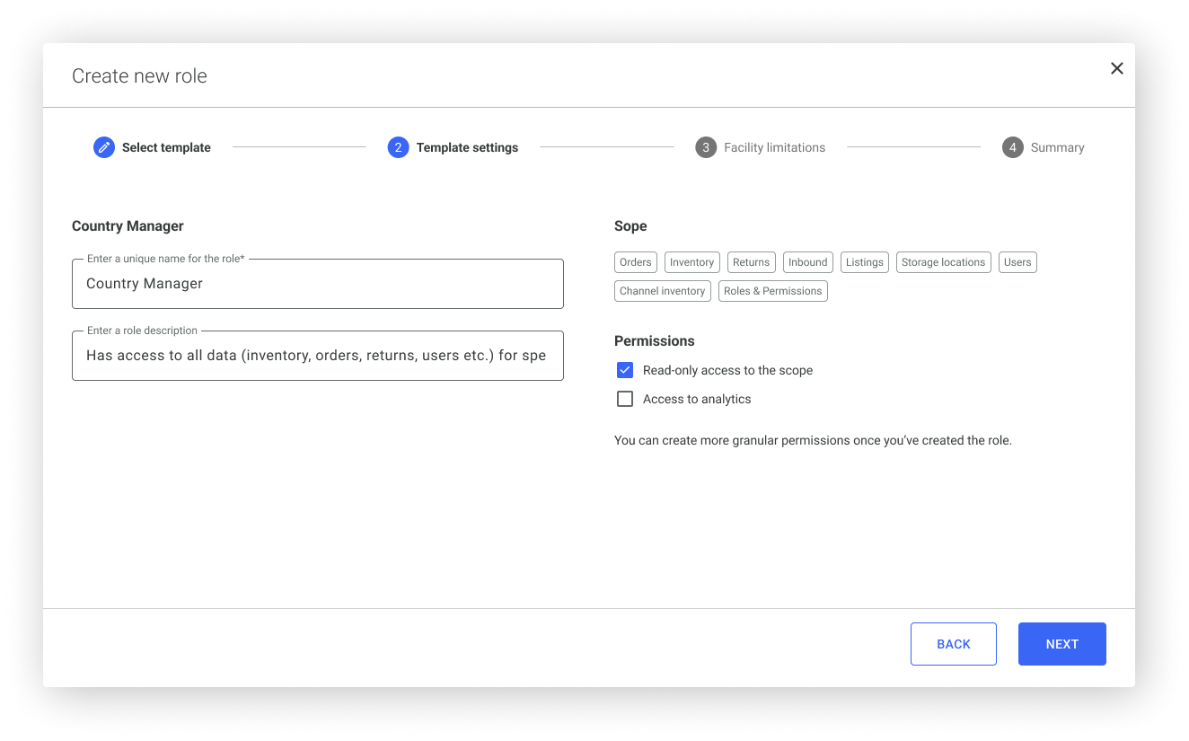Screen dimensions: 1189x741
Task: Click the role description field
Action: pyautogui.click(x=317, y=356)
